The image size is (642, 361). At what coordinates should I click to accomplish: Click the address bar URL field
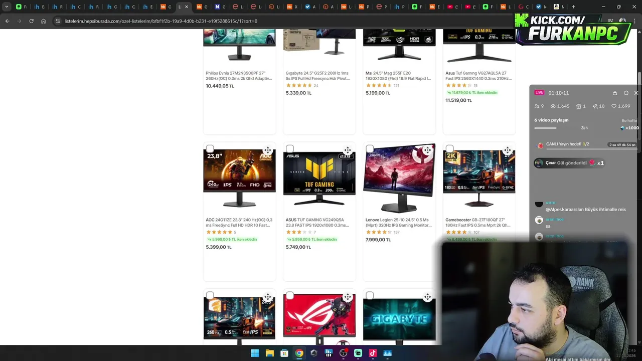pos(281,21)
